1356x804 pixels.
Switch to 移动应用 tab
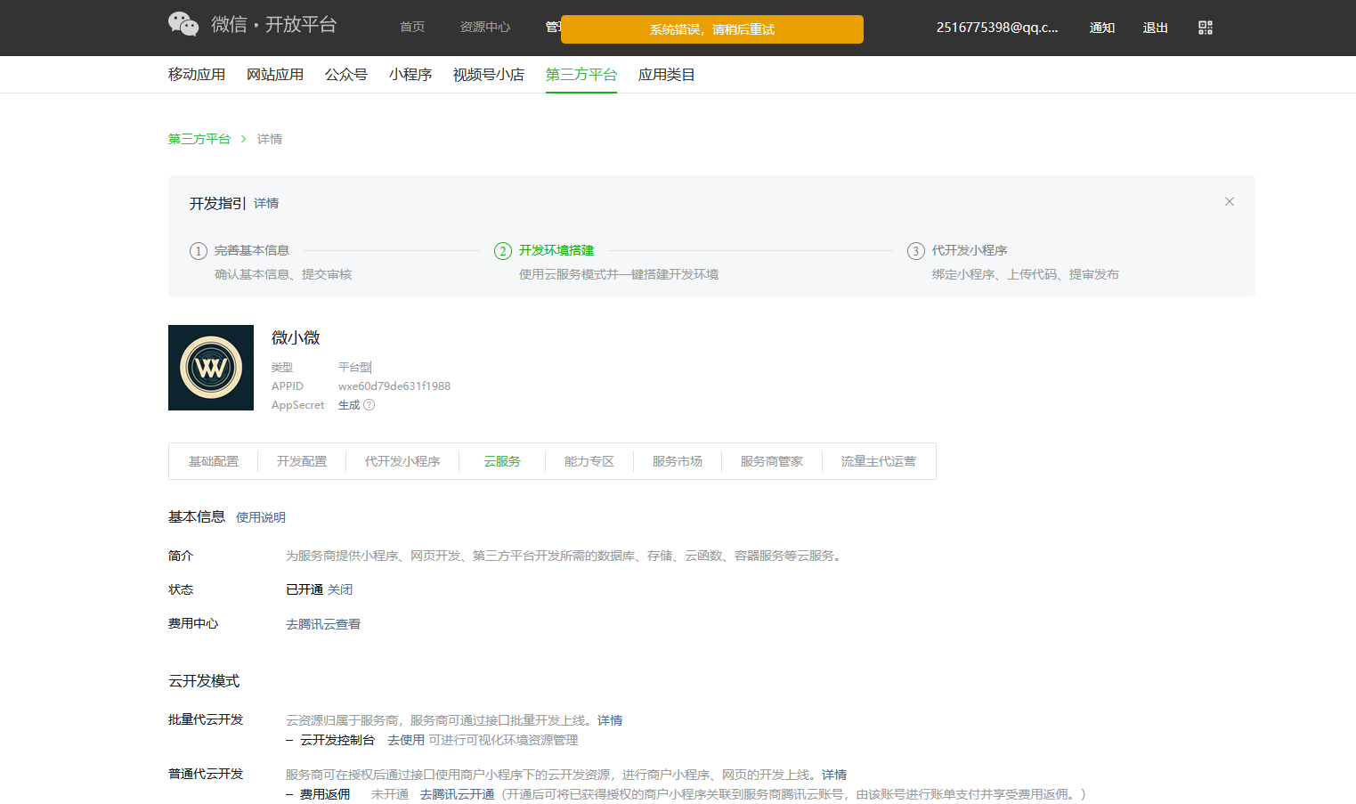tap(197, 75)
